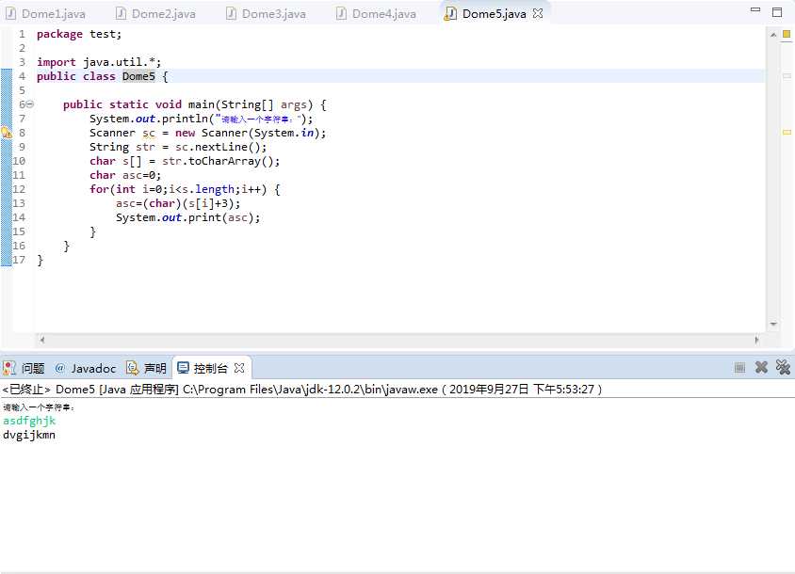Click the for loop statement on line 12
Viewport: 795px width, 574px height.
tap(185, 189)
